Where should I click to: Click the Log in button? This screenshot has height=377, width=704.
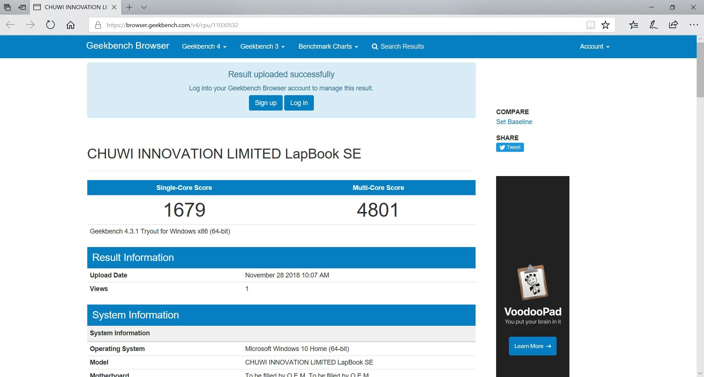pos(299,103)
